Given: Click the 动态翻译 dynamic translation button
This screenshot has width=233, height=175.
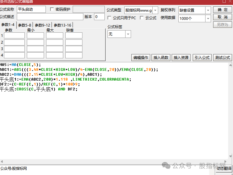Looking at the screenshot, I should pos(224,169).
